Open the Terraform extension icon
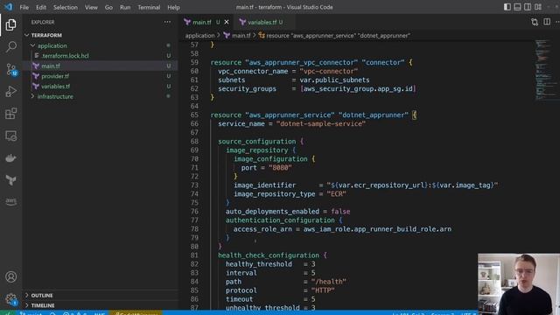560x315 pixels. [10, 180]
